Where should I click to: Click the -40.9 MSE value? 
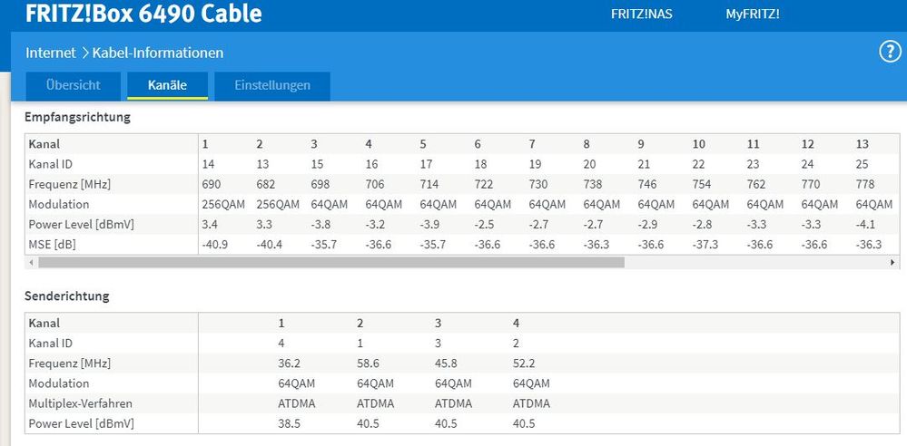point(214,245)
